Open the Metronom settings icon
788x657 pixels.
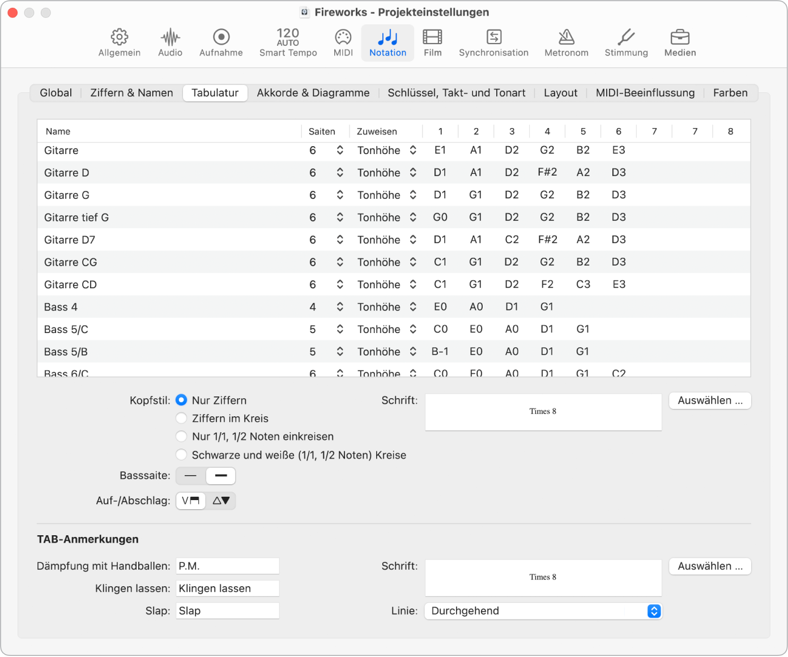pyautogui.click(x=566, y=42)
